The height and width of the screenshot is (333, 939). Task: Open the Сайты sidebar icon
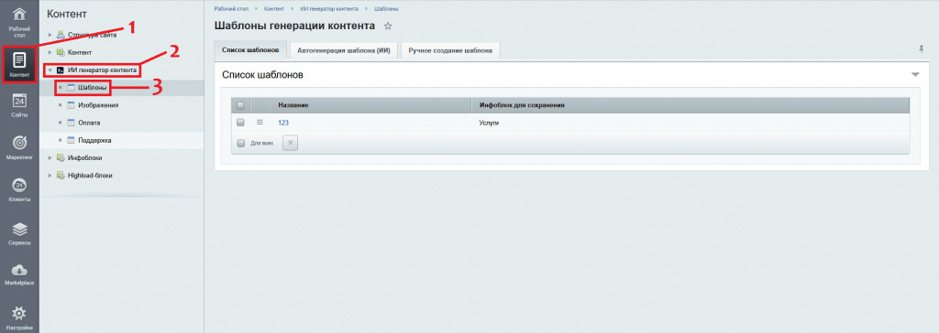point(19,101)
